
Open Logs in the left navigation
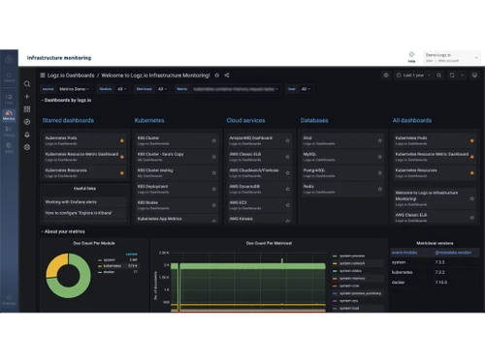pyautogui.click(x=9, y=99)
